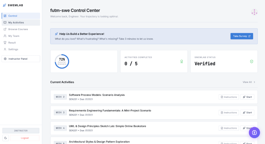Screen dimensions: 265x144
Task: Open Instructions for UML & Design Principles lab
Action: tap(229, 128)
